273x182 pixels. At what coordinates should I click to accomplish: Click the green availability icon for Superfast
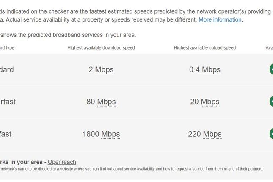pos(271,101)
